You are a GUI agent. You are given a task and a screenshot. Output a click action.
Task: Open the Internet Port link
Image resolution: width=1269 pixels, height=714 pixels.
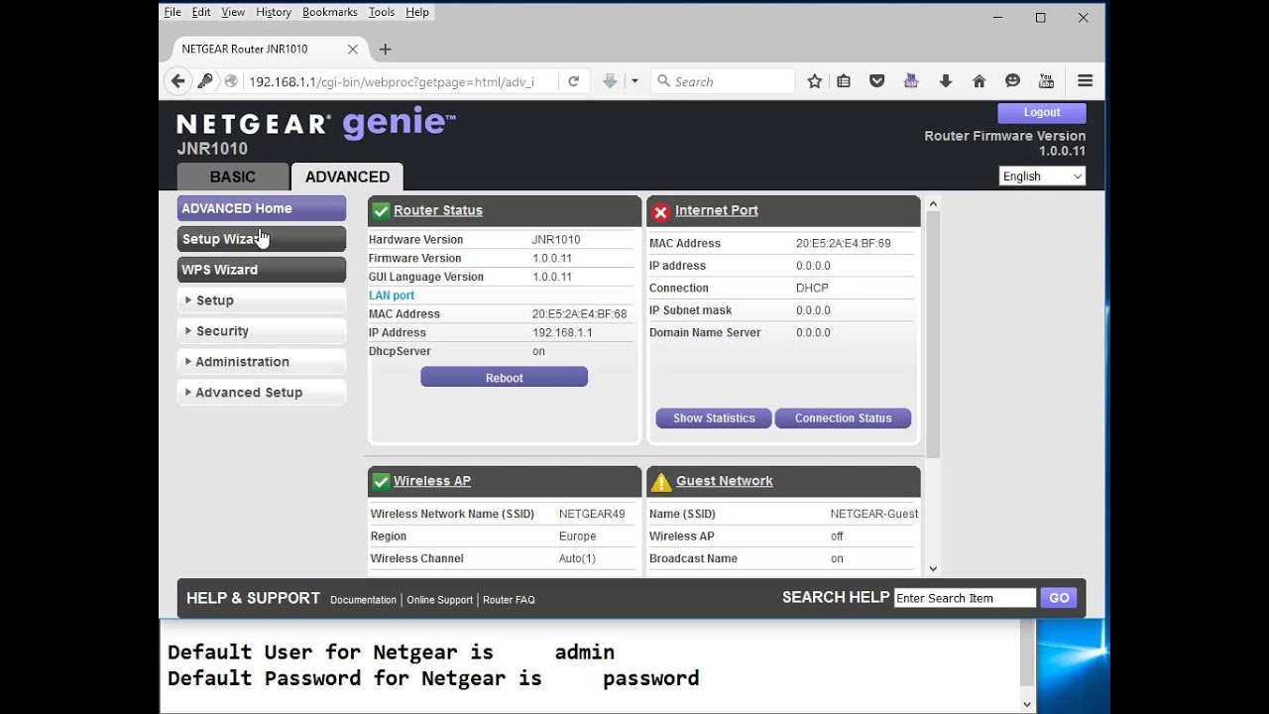717,210
